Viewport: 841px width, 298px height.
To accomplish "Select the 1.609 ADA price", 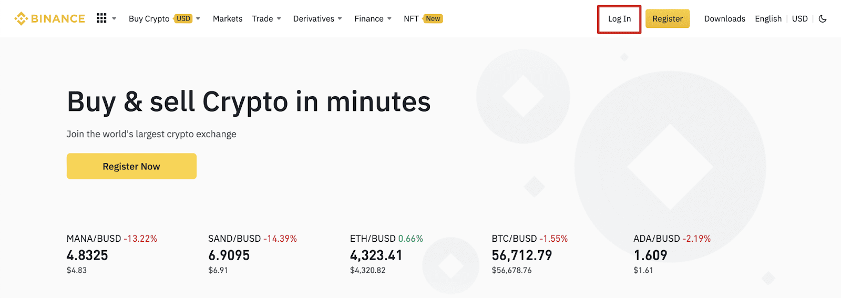I will point(650,255).
